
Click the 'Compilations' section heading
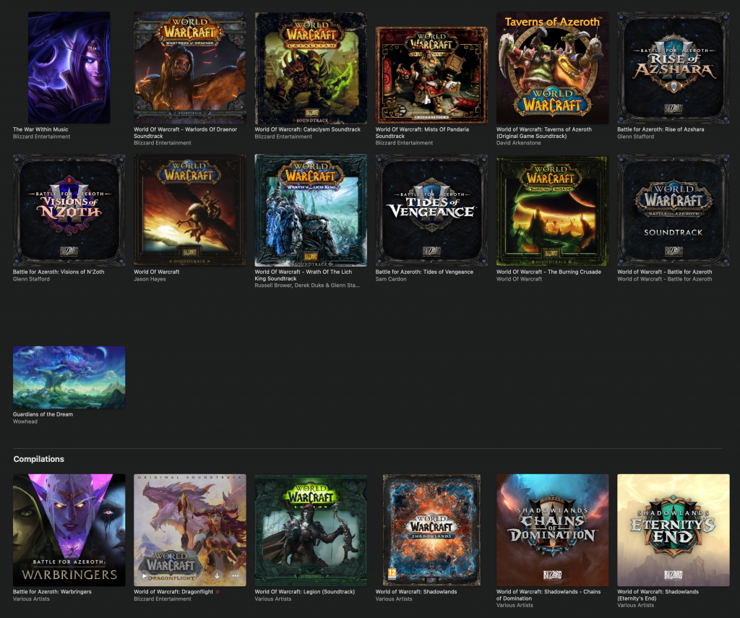coord(39,459)
